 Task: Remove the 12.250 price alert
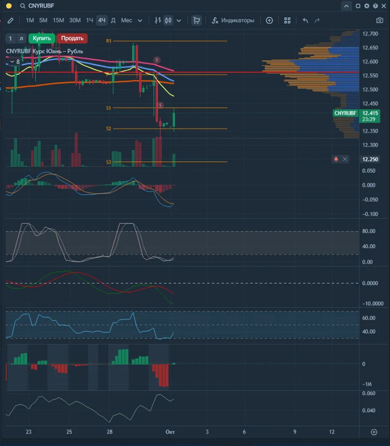345,159
